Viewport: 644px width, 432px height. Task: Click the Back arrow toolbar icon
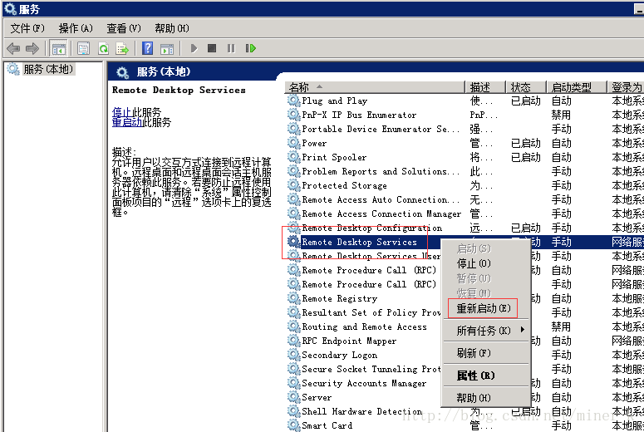(13, 49)
